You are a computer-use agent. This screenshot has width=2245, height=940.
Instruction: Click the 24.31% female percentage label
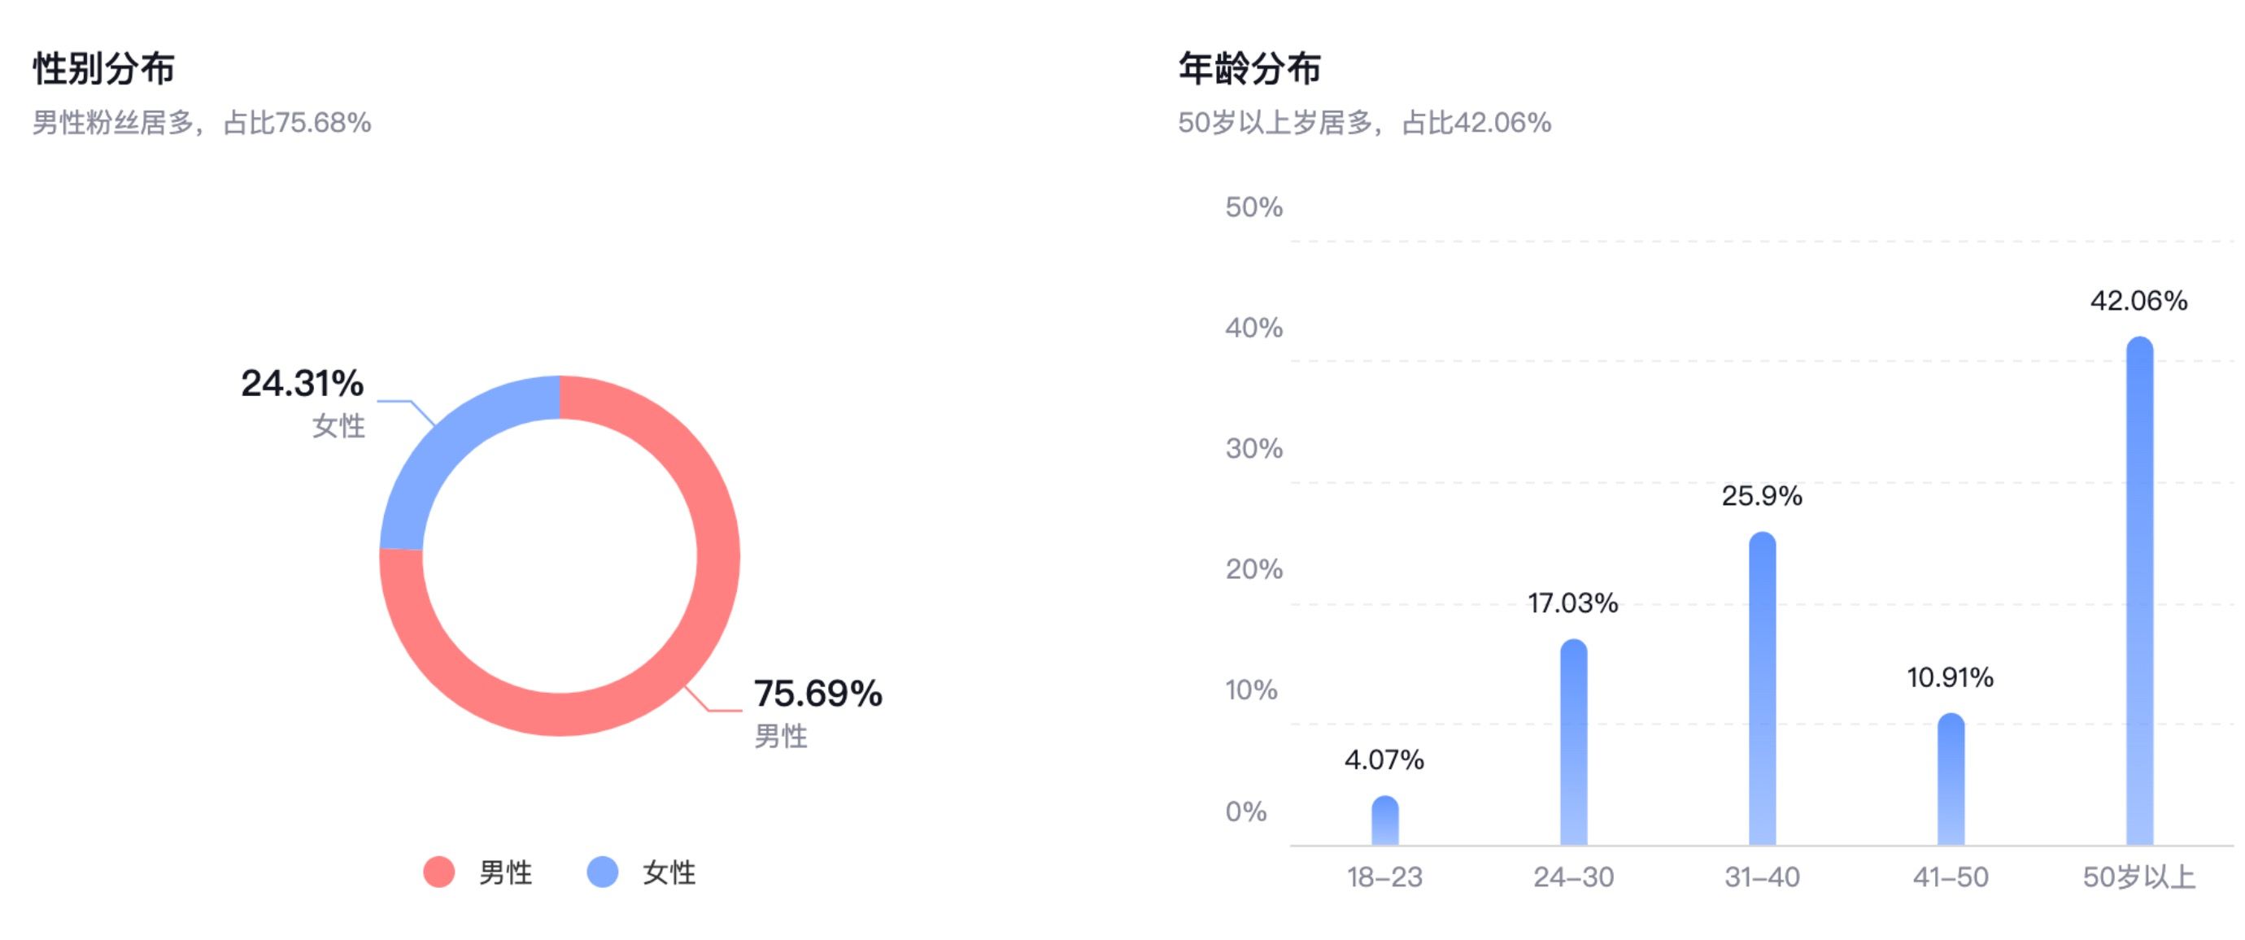[303, 383]
